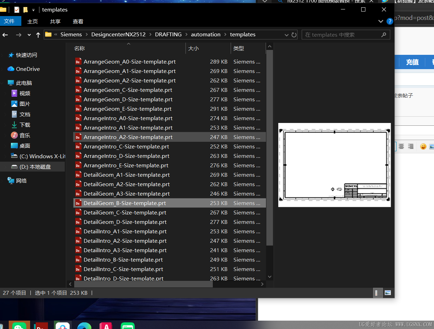
Task: Click the Forward navigation arrow
Action: point(19,35)
